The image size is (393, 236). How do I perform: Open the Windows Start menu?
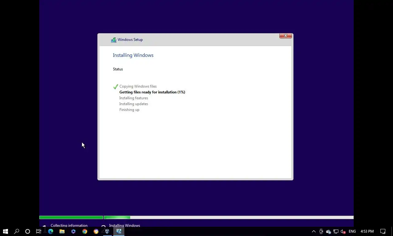pyautogui.click(x=6, y=231)
